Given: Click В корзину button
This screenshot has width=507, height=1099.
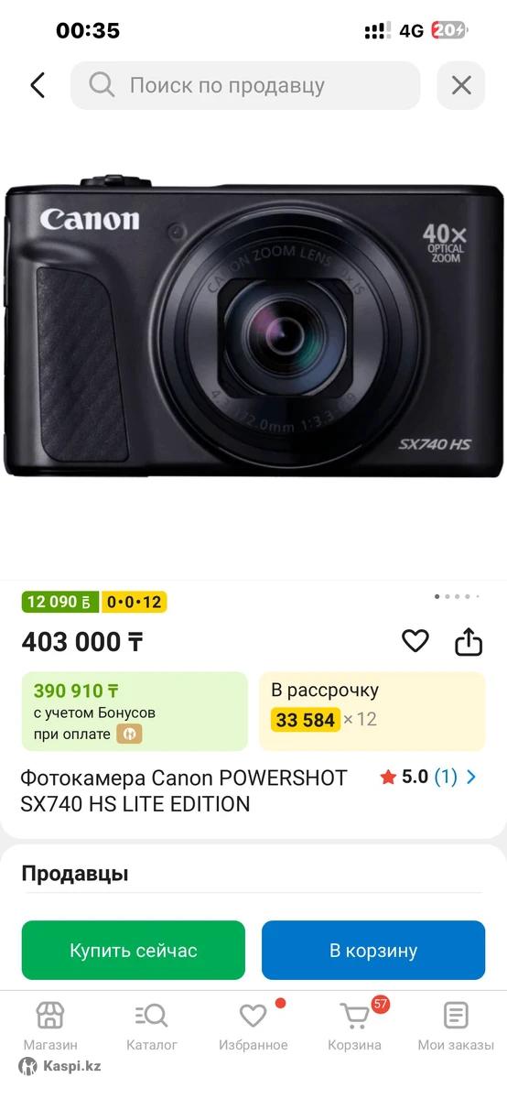Looking at the screenshot, I should [x=373, y=951].
